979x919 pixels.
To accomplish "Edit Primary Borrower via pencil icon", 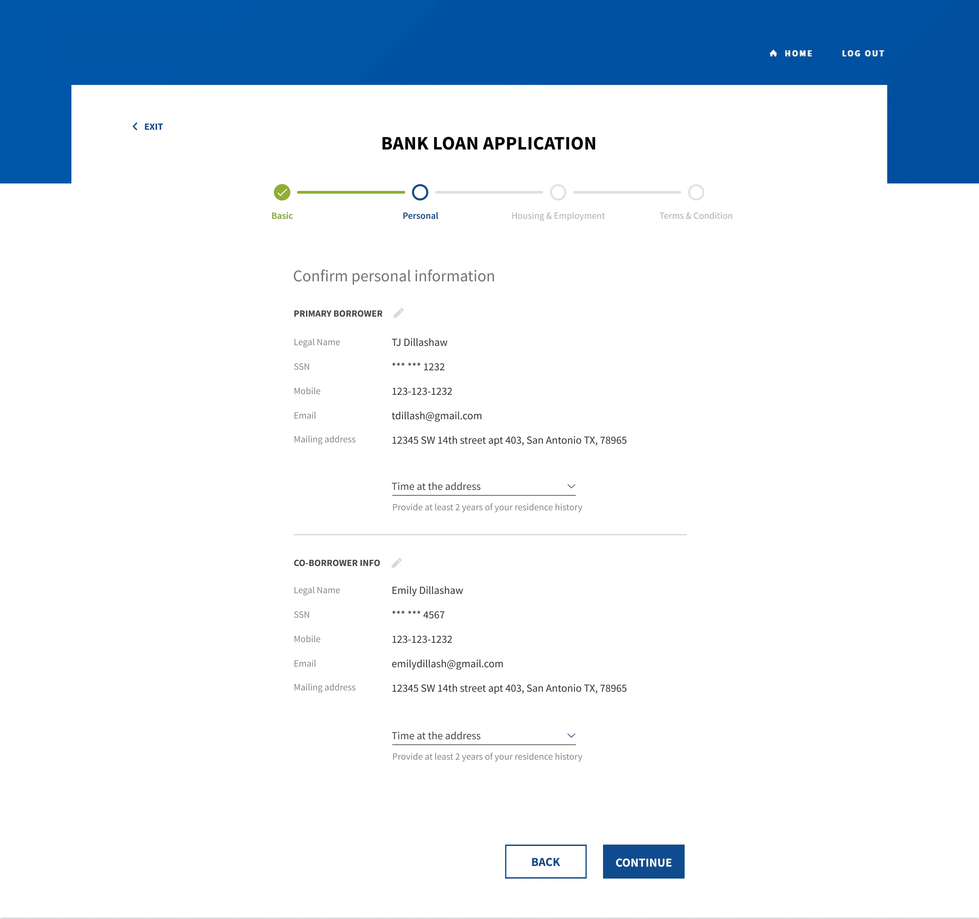I will pyautogui.click(x=398, y=313).
